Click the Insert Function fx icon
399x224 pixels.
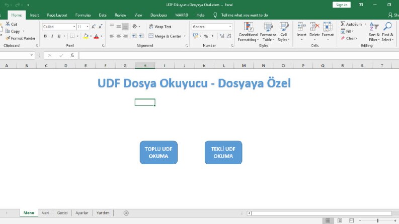72,55
